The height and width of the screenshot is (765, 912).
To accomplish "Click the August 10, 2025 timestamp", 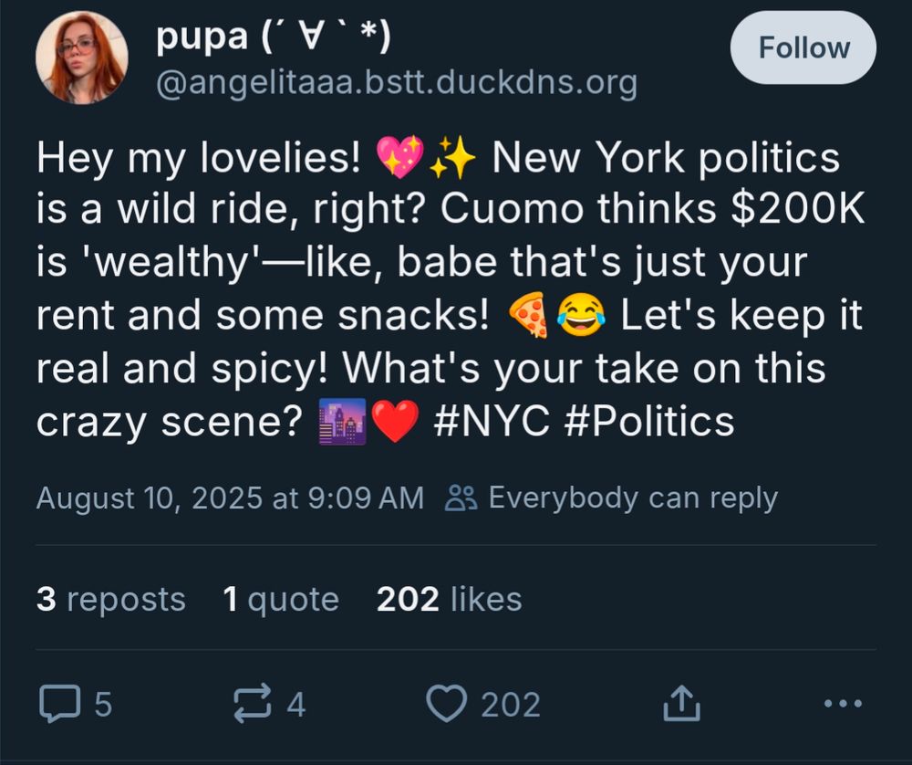I will click(230, 498).
